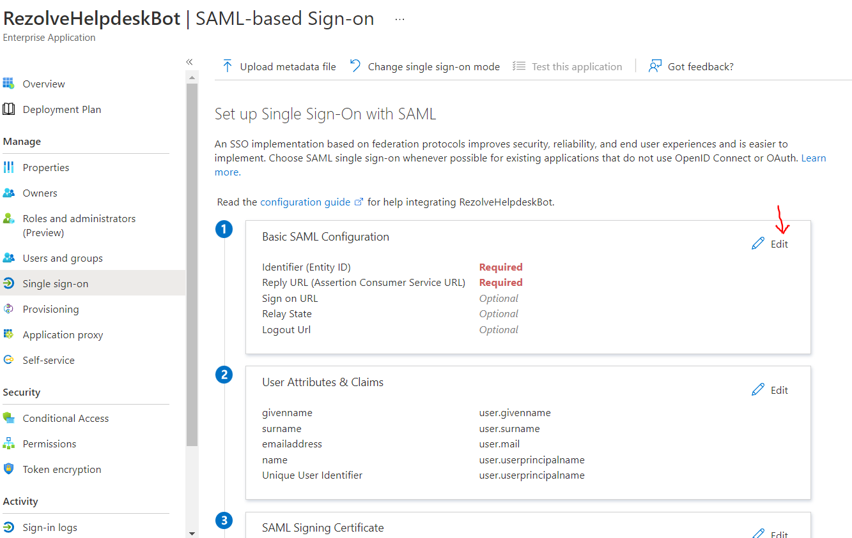Click the Conditional Access icon
Screen dimensions: 852x538
click(8, 418)
